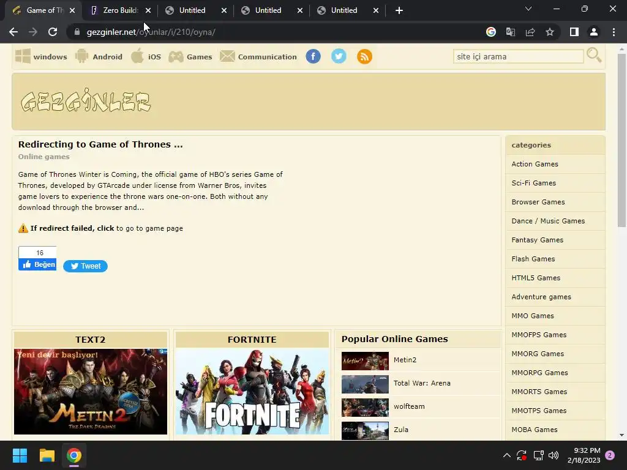Open MMORPG Games category
The height and width of the screenshot is (470, 627).
point(539,373)
